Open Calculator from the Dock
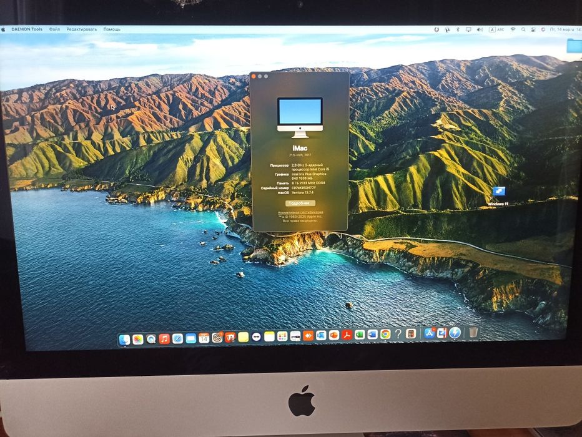The height and width of the screenshot is (437, 582). pyautogui.click(x=411, y=334)
